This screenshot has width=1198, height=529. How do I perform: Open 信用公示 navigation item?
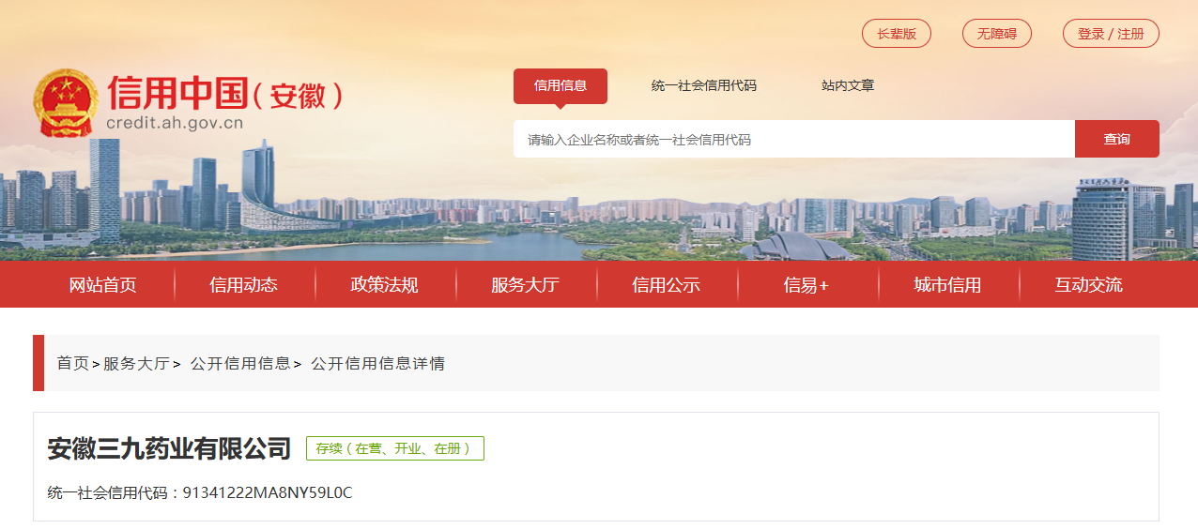pos(667,284)
